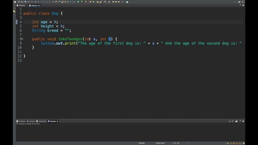Click the method name 'takeTwoAges'
The width and height of the screenshot is (258, 145).
(70, 39)
